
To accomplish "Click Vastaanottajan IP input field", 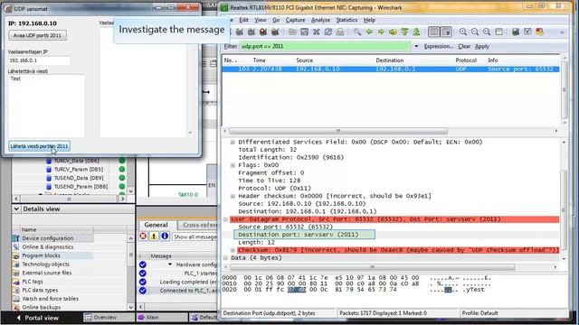I will click(39, 60).
